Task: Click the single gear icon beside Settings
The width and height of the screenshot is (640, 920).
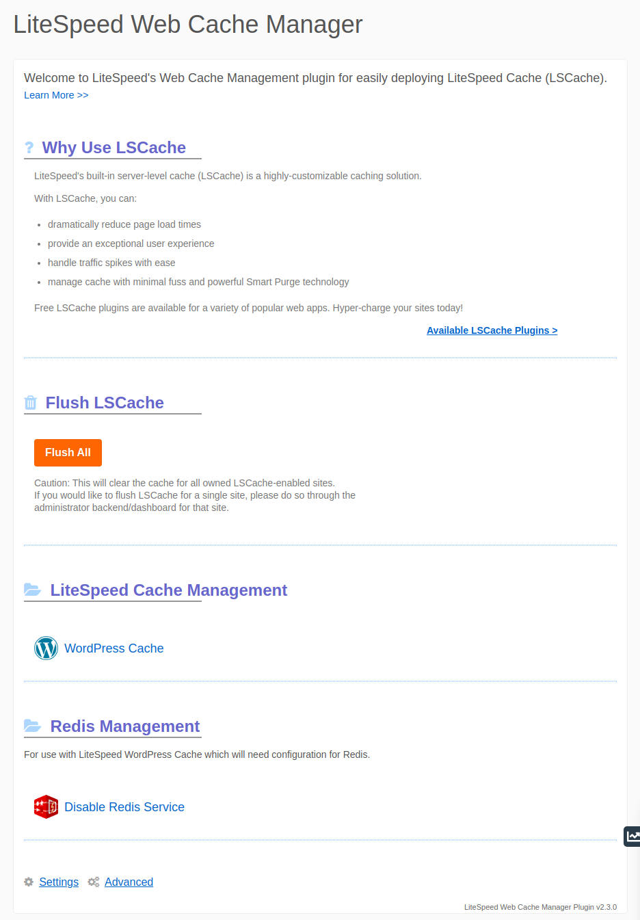Action: click(28, 882)
